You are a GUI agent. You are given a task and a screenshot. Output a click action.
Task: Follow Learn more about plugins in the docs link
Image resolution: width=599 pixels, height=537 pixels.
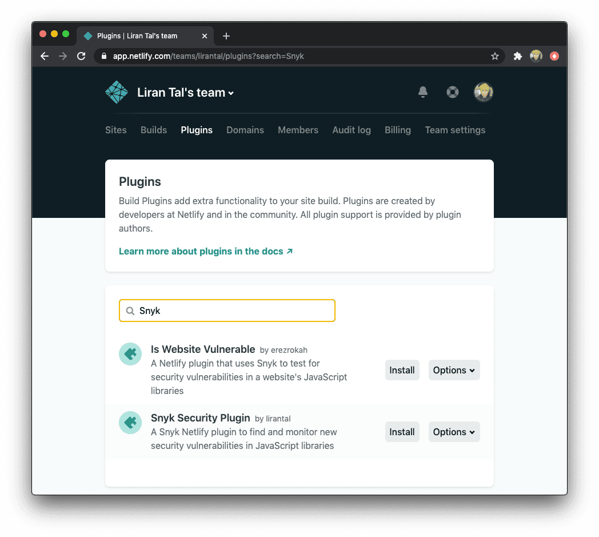click(206, 251)
